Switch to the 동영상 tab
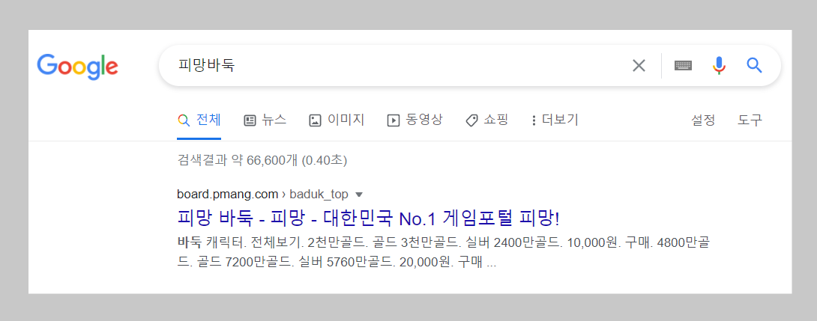The image size is (817, 321). click(414, 120)
